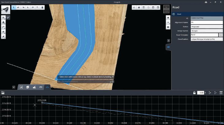
Task: Collapse the Road properties section
Action: [174, 14]
